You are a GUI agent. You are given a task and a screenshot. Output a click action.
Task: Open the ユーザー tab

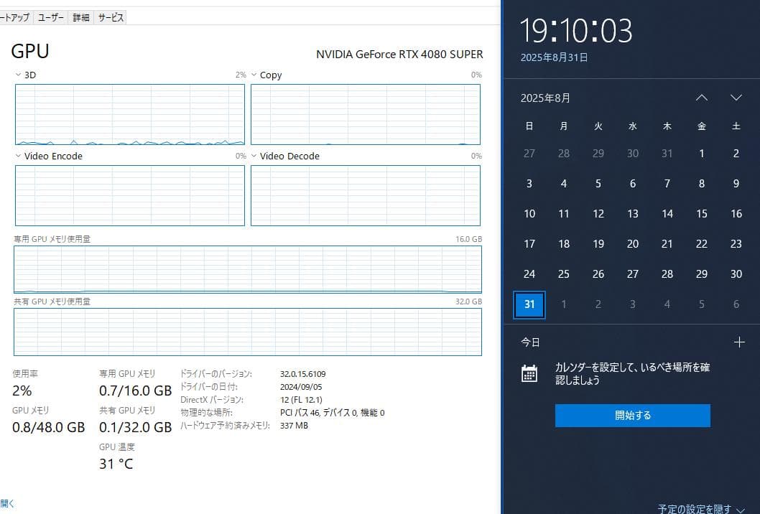point(50,17)
